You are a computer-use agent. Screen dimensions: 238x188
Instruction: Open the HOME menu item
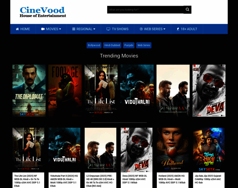click(x=23, y=29)
